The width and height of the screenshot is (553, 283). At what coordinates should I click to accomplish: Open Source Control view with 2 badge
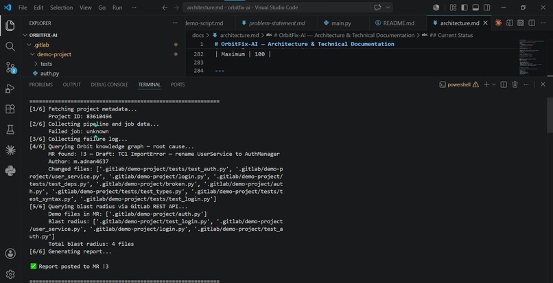pyautogui.click(x=10, y=67)
